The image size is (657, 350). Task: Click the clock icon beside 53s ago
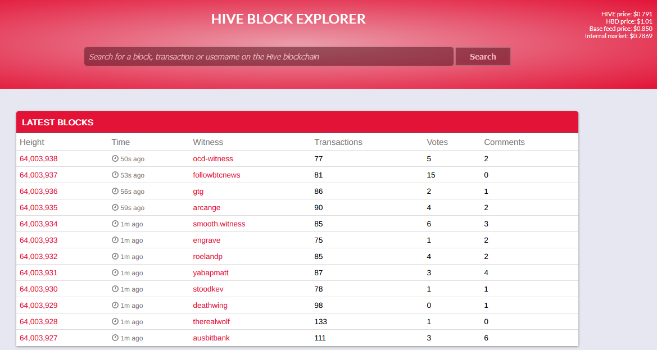tap(115, 175)
